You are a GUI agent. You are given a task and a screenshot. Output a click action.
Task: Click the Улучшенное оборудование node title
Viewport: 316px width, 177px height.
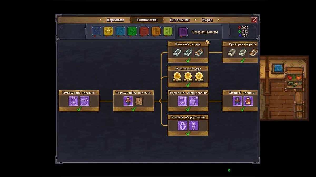point(188,93)
